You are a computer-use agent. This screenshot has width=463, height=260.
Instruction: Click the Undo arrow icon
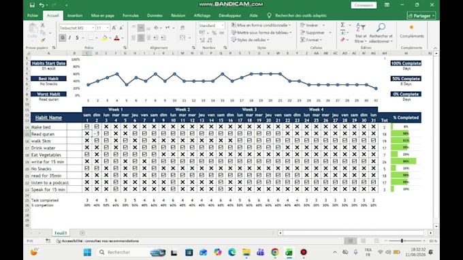coord(42,5)
